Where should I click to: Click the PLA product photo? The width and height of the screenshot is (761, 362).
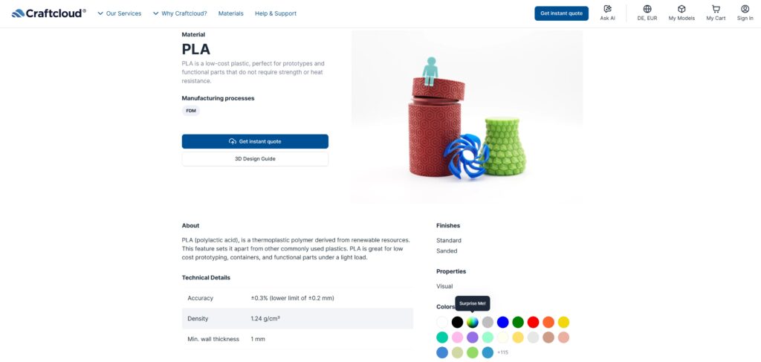click(467, 117)
